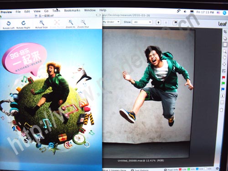This screenshot has width=228, height=171.
Task: Open the View menu
Action: pos(37,11)
